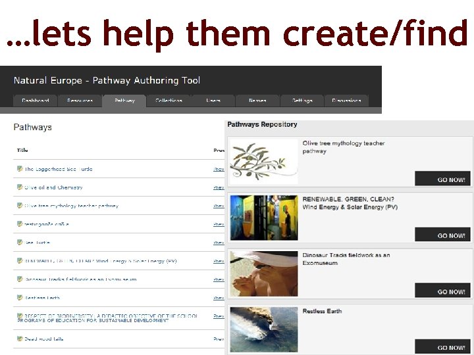Screen dimensions: 474x355
Task: Open RESPECT OF BIODIVERSITY pathway
Action: [107, 318]
